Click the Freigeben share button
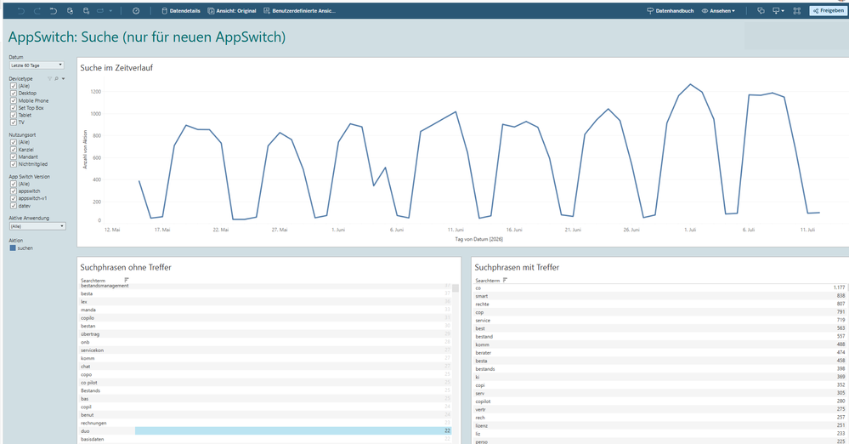 click(x=829, y=11)
